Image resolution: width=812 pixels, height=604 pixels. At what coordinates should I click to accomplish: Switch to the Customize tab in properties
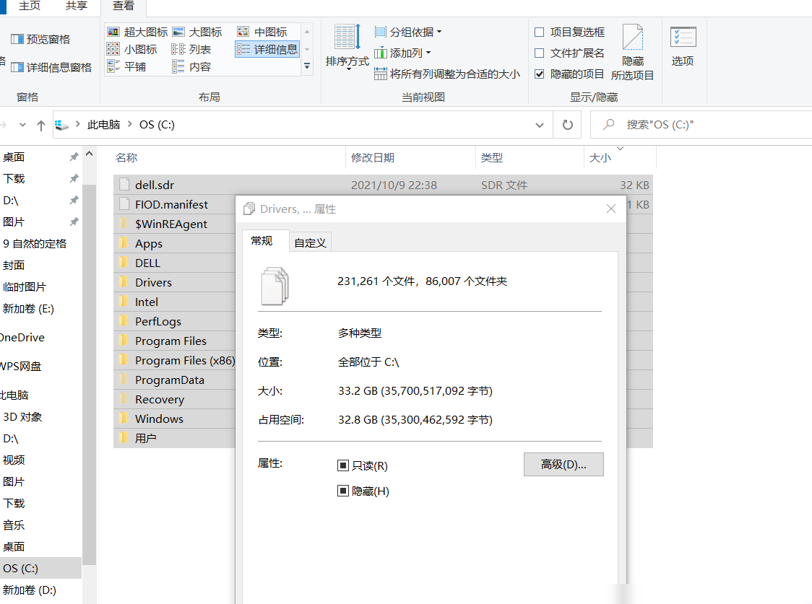pos(310,242)
